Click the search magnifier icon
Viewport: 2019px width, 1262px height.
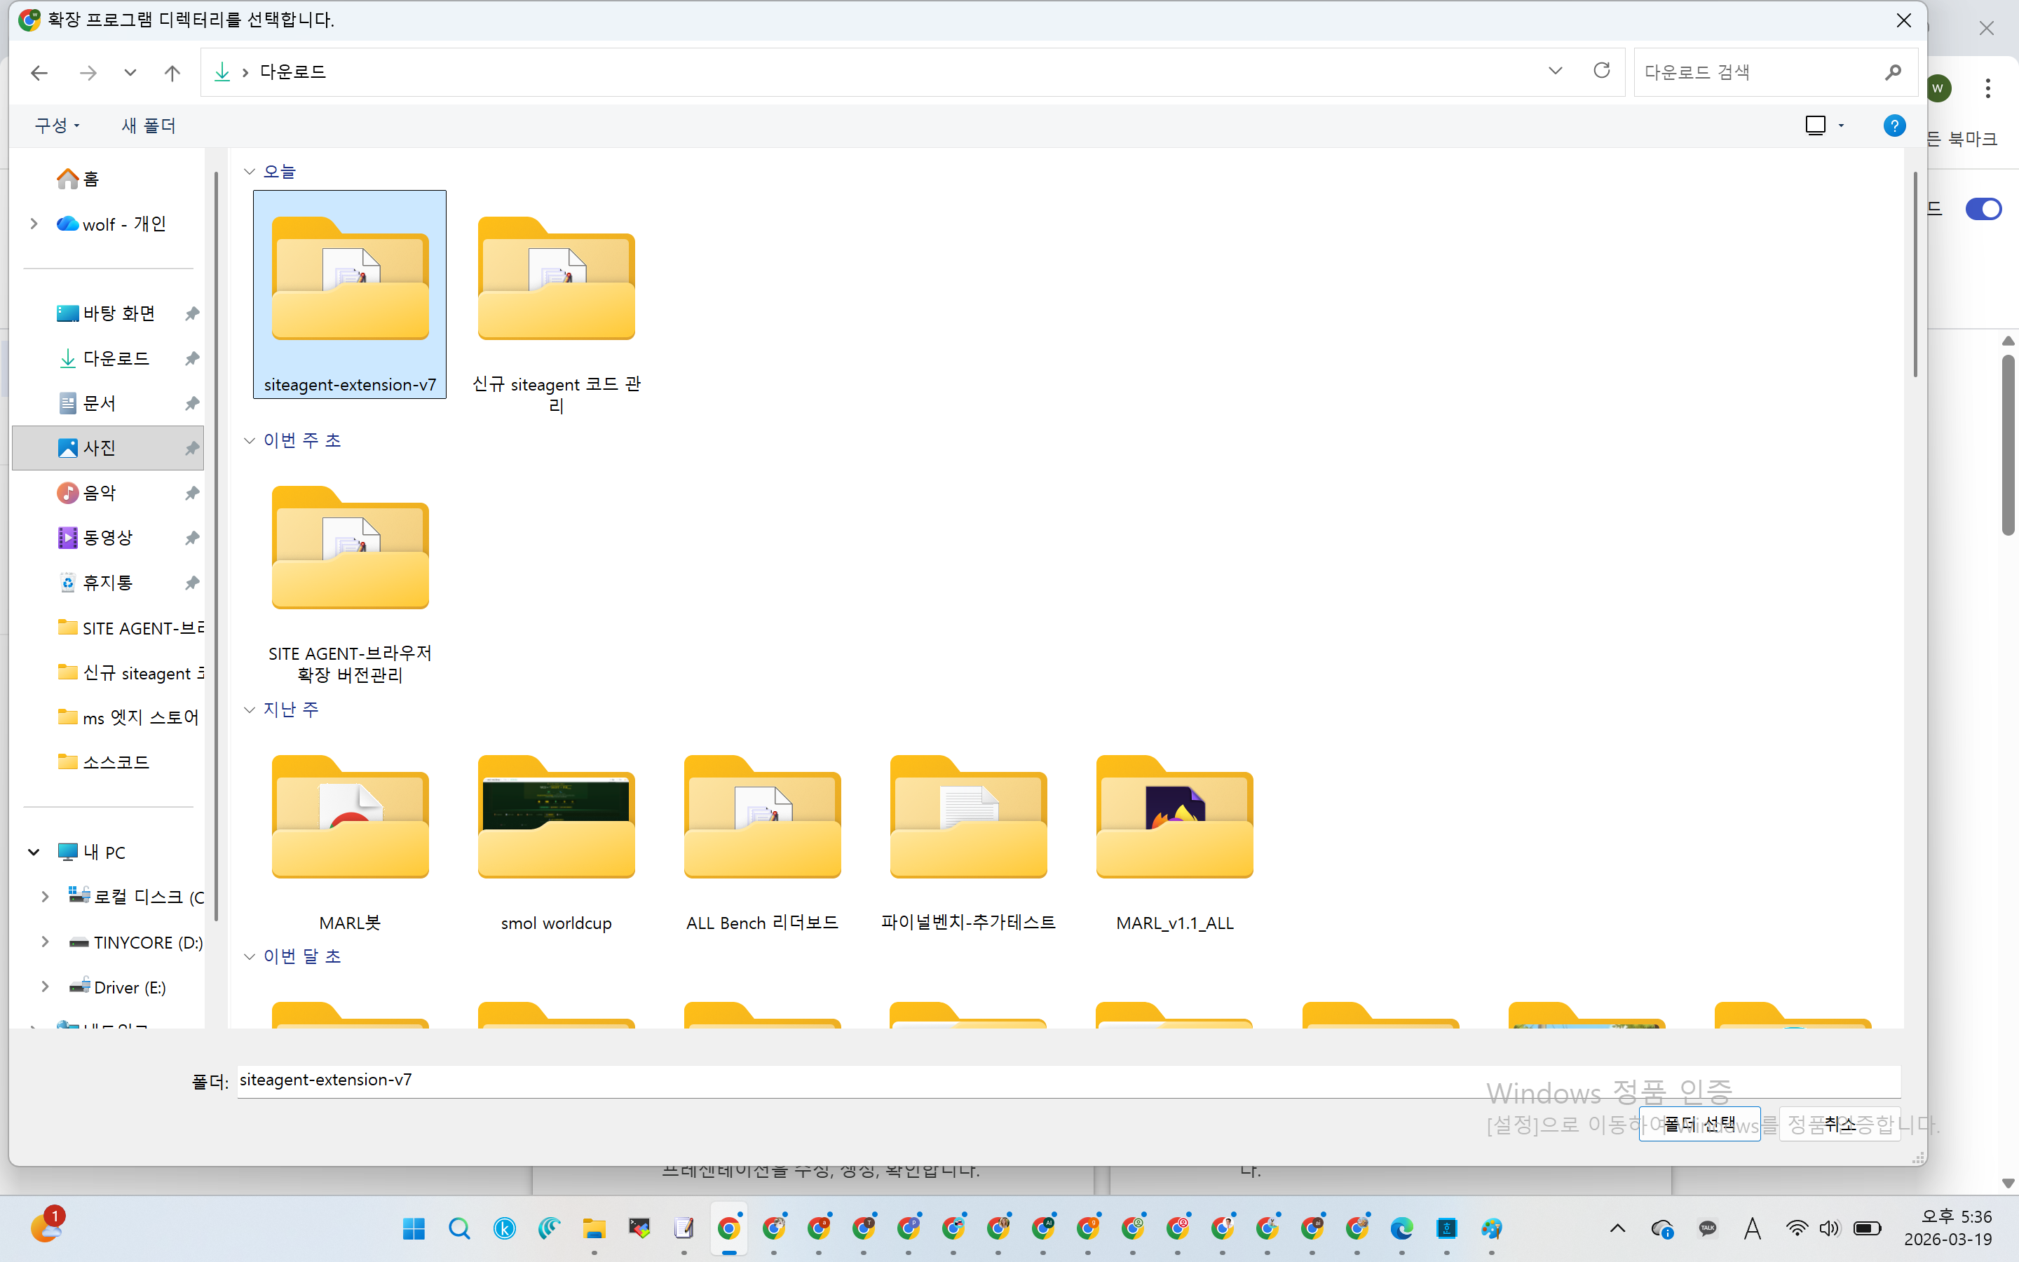1892,73
